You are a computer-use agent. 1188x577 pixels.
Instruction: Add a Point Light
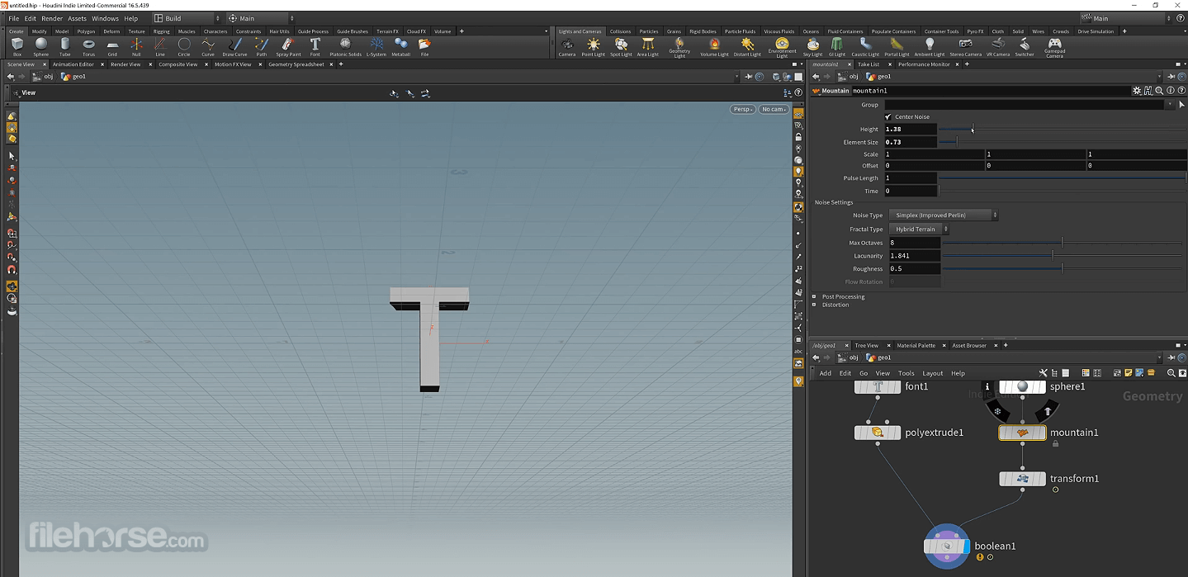[594, 46]
